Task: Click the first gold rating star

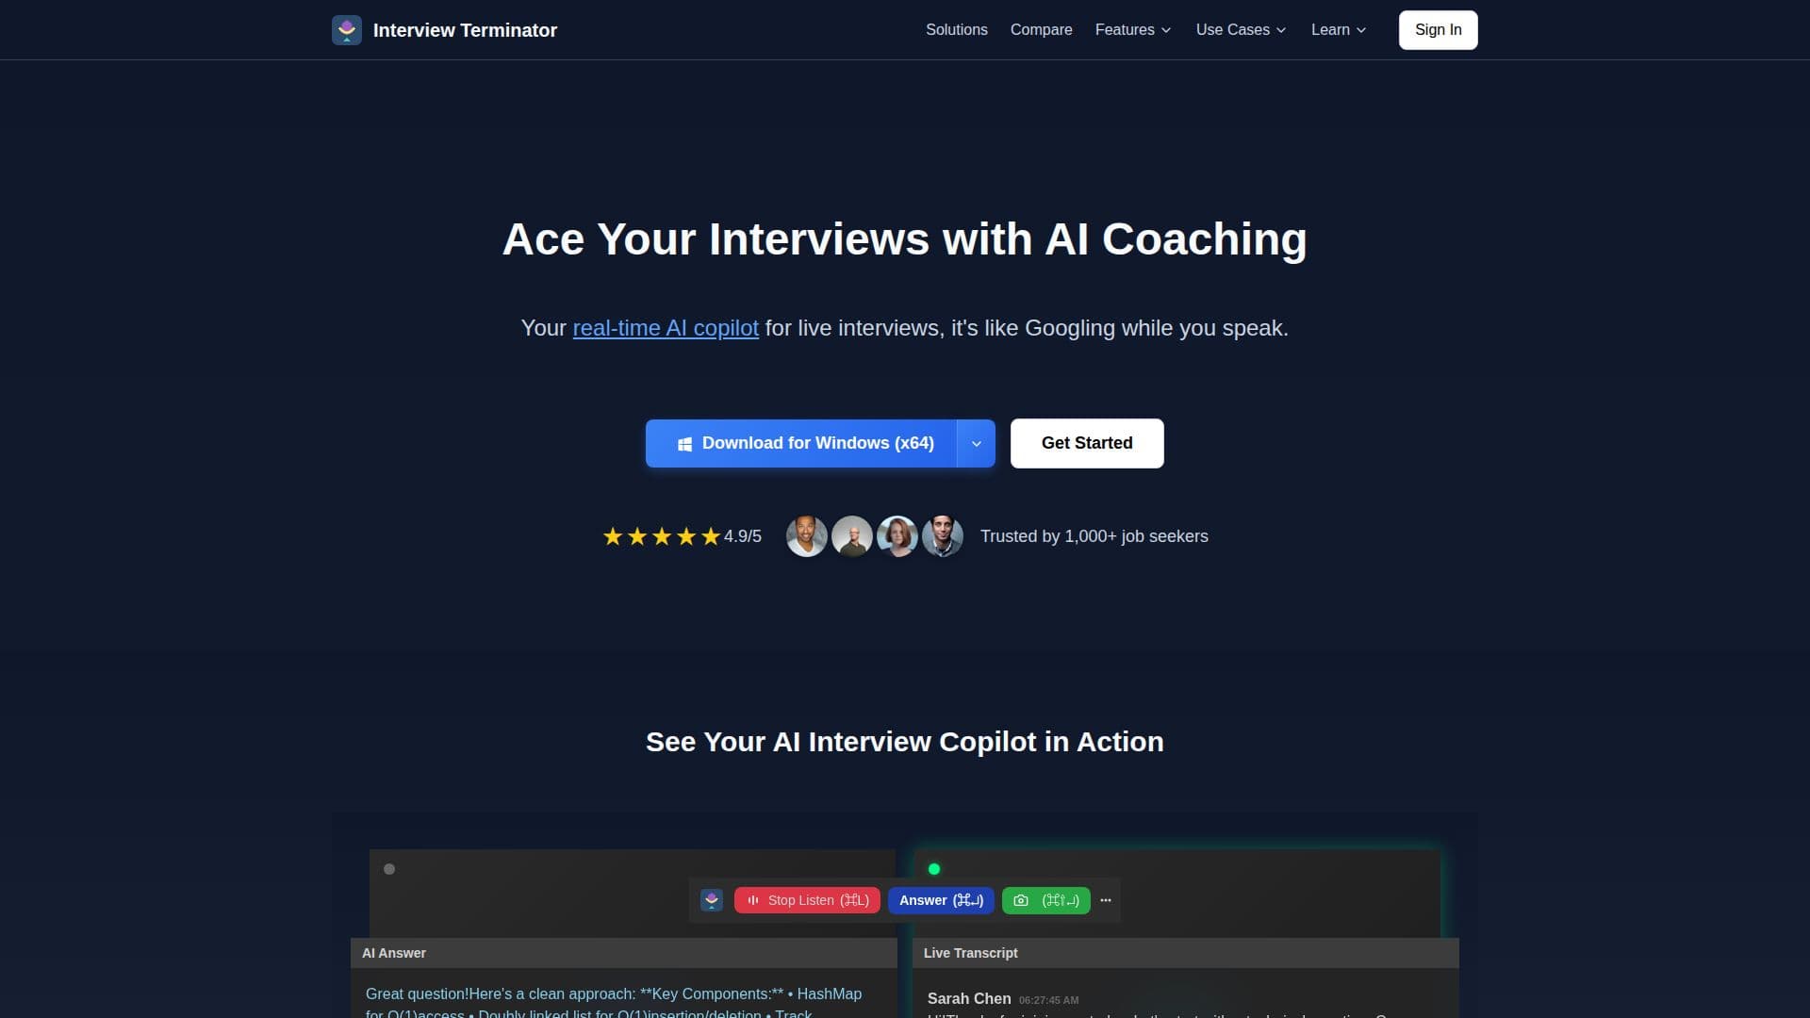Action: (613, 536)
